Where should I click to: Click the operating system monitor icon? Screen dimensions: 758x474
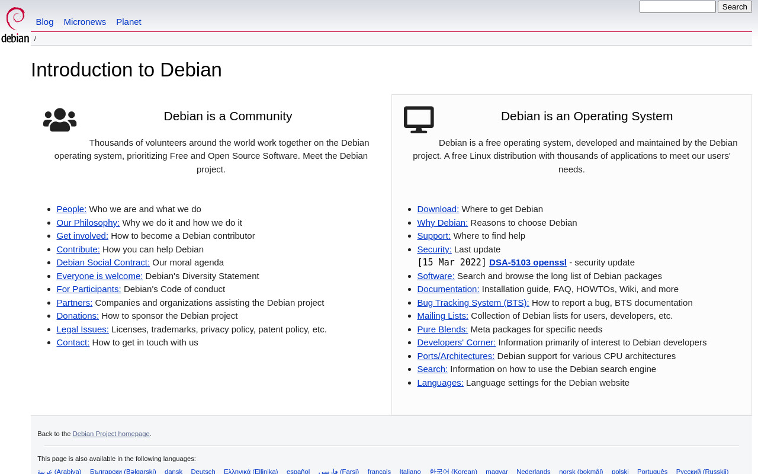click(x=419, y=120)
